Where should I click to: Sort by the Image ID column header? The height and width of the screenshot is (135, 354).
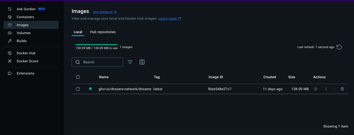[216, 77]
